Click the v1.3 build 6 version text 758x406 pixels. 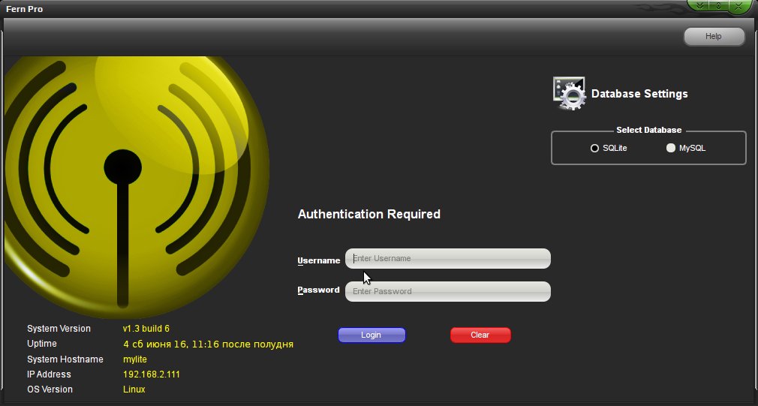146,329
